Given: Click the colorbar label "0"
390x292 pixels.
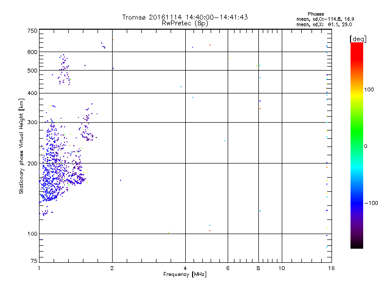Looking at the screenshot, I should point(366,146).
